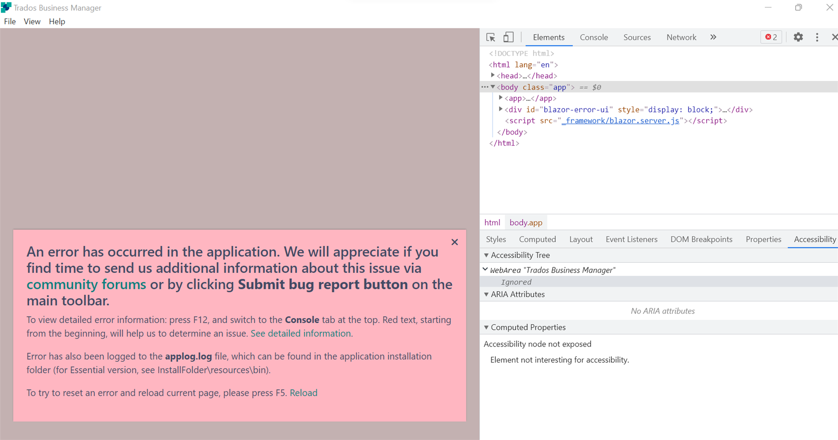Dismiss the pink error banner
The image size is (838, 440).
tap(455, 242)
